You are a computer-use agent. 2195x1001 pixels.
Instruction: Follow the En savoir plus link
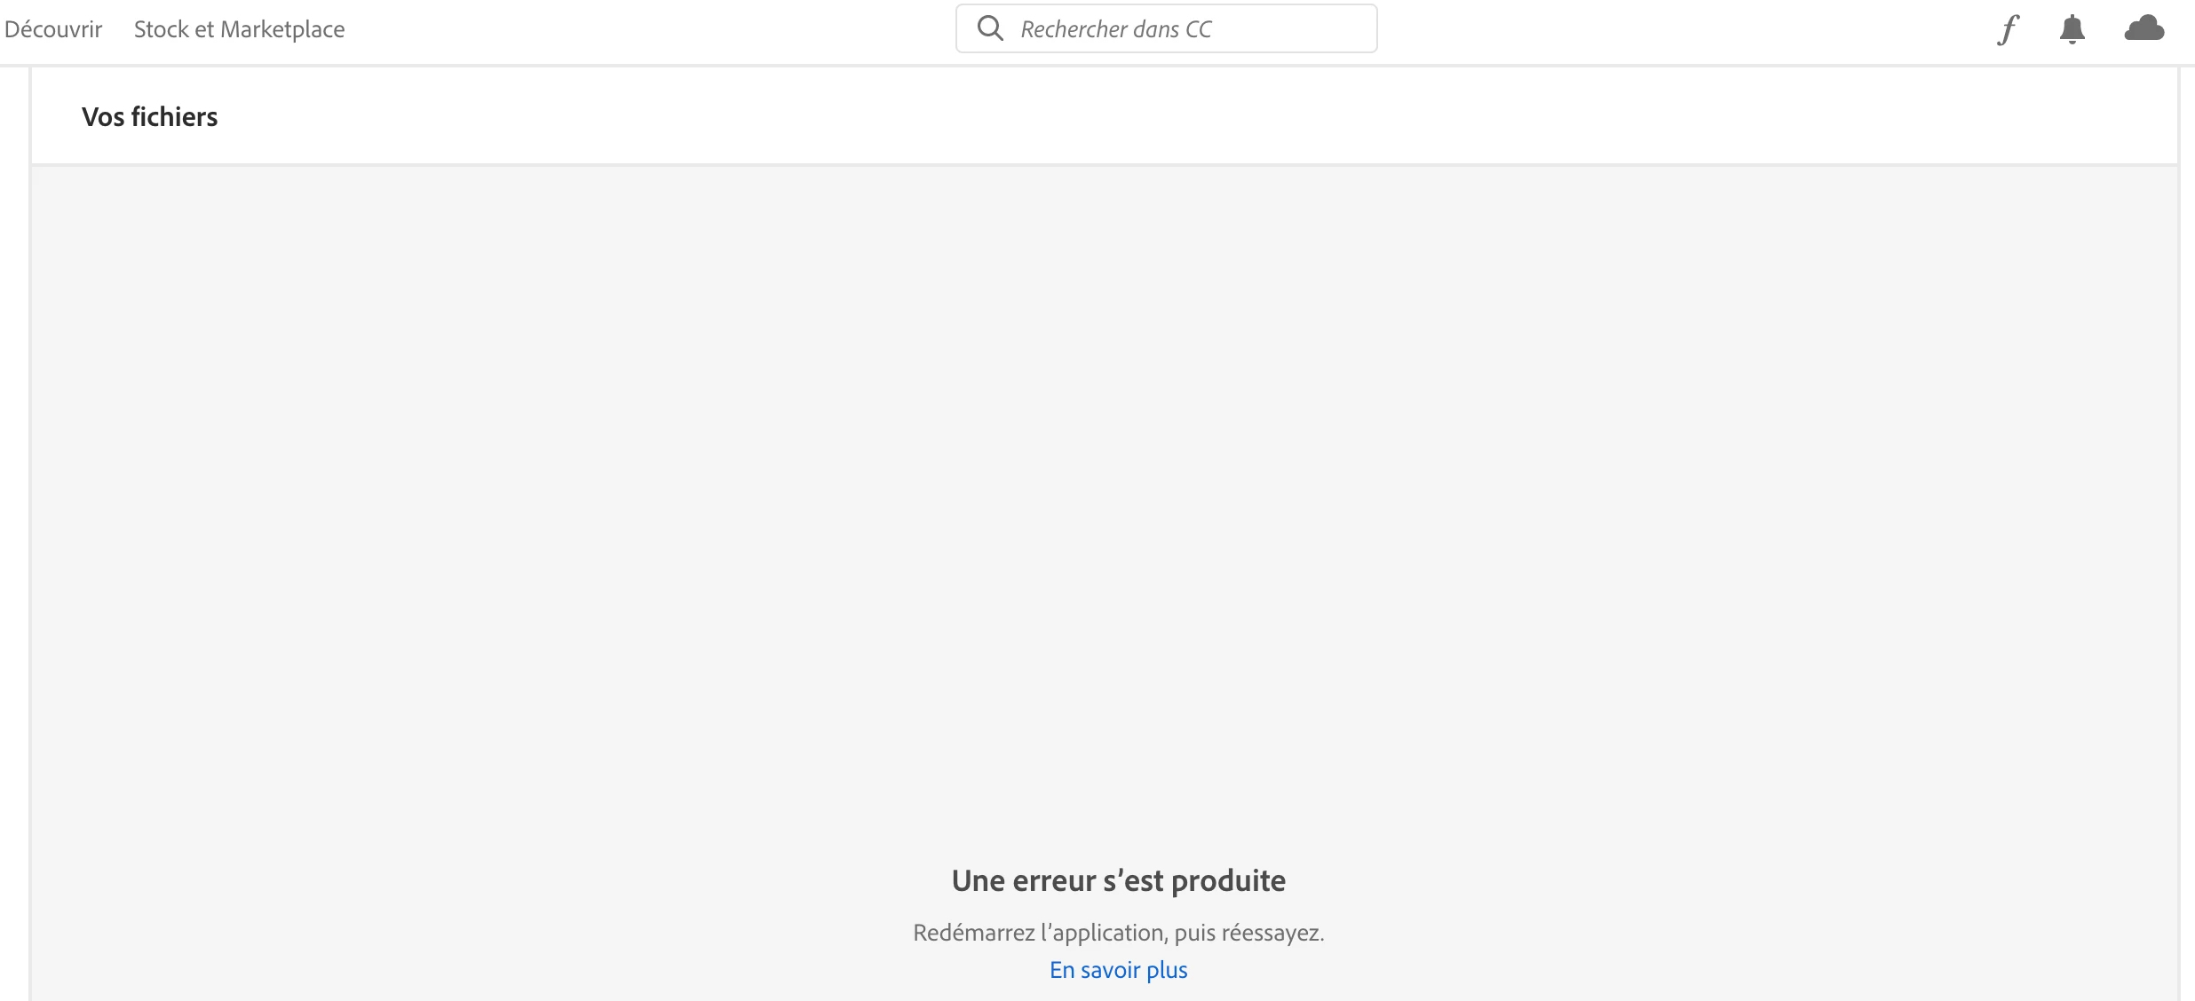click(1118, 970)
